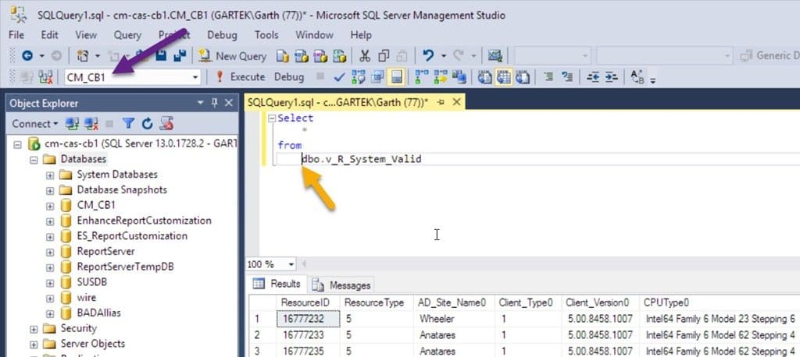Pin the SQLQuery1.sql tab
The height and width of the screenshot is (357, 800).
click(x=441, y=102)
